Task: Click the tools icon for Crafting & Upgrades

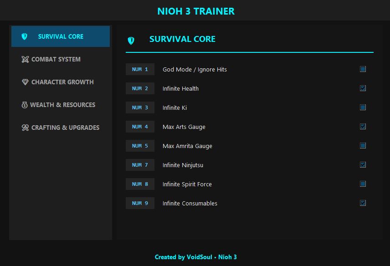Action: click(25, 128)
